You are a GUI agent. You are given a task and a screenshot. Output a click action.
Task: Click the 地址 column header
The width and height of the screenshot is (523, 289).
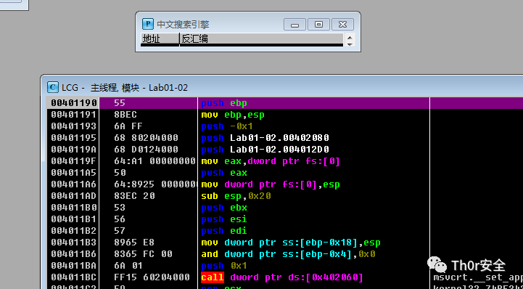click(x=160, y=38)
